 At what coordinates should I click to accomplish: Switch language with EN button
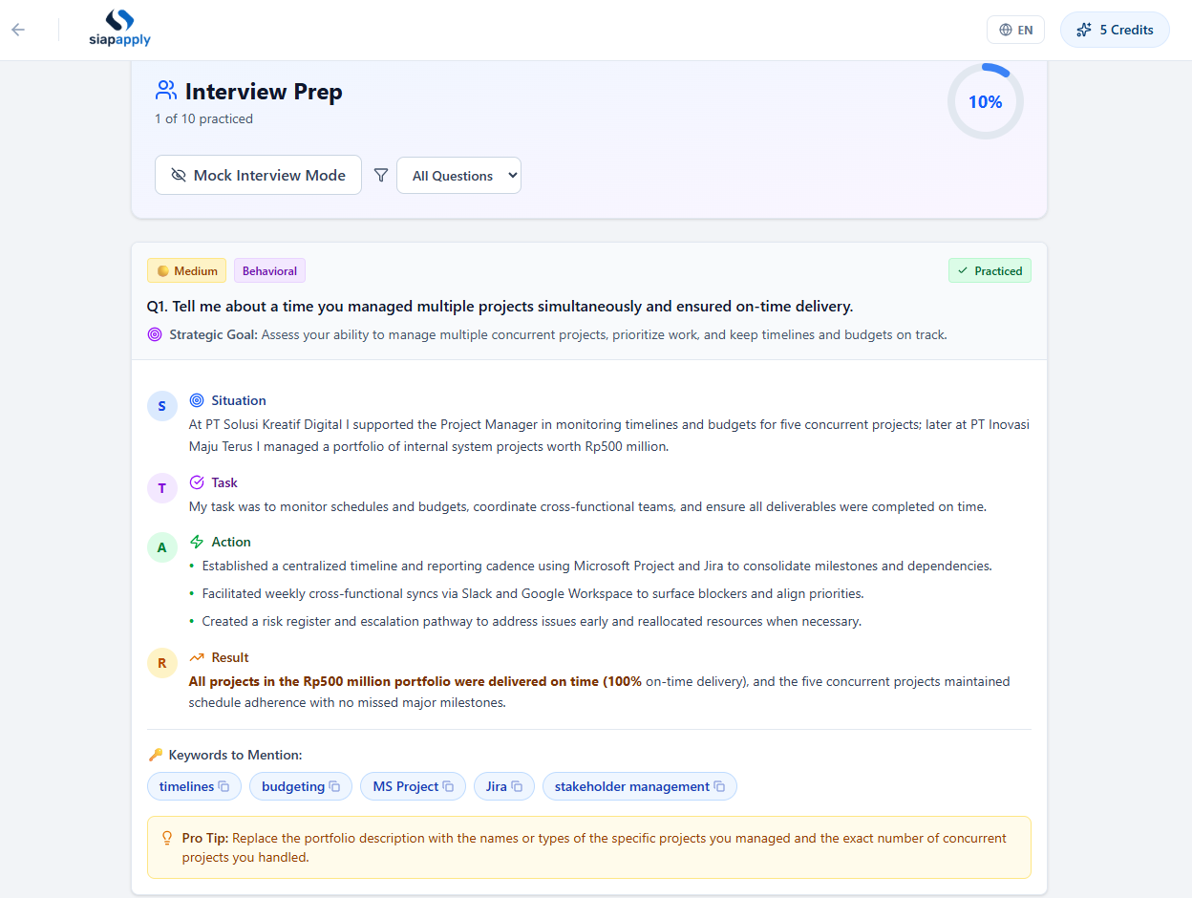tap(1015, 30)
